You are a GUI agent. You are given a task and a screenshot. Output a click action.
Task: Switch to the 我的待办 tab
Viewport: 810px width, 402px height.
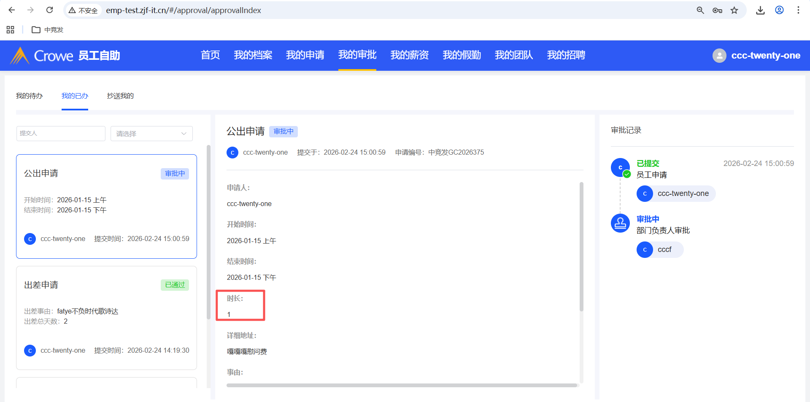click(x=29, y=96)
